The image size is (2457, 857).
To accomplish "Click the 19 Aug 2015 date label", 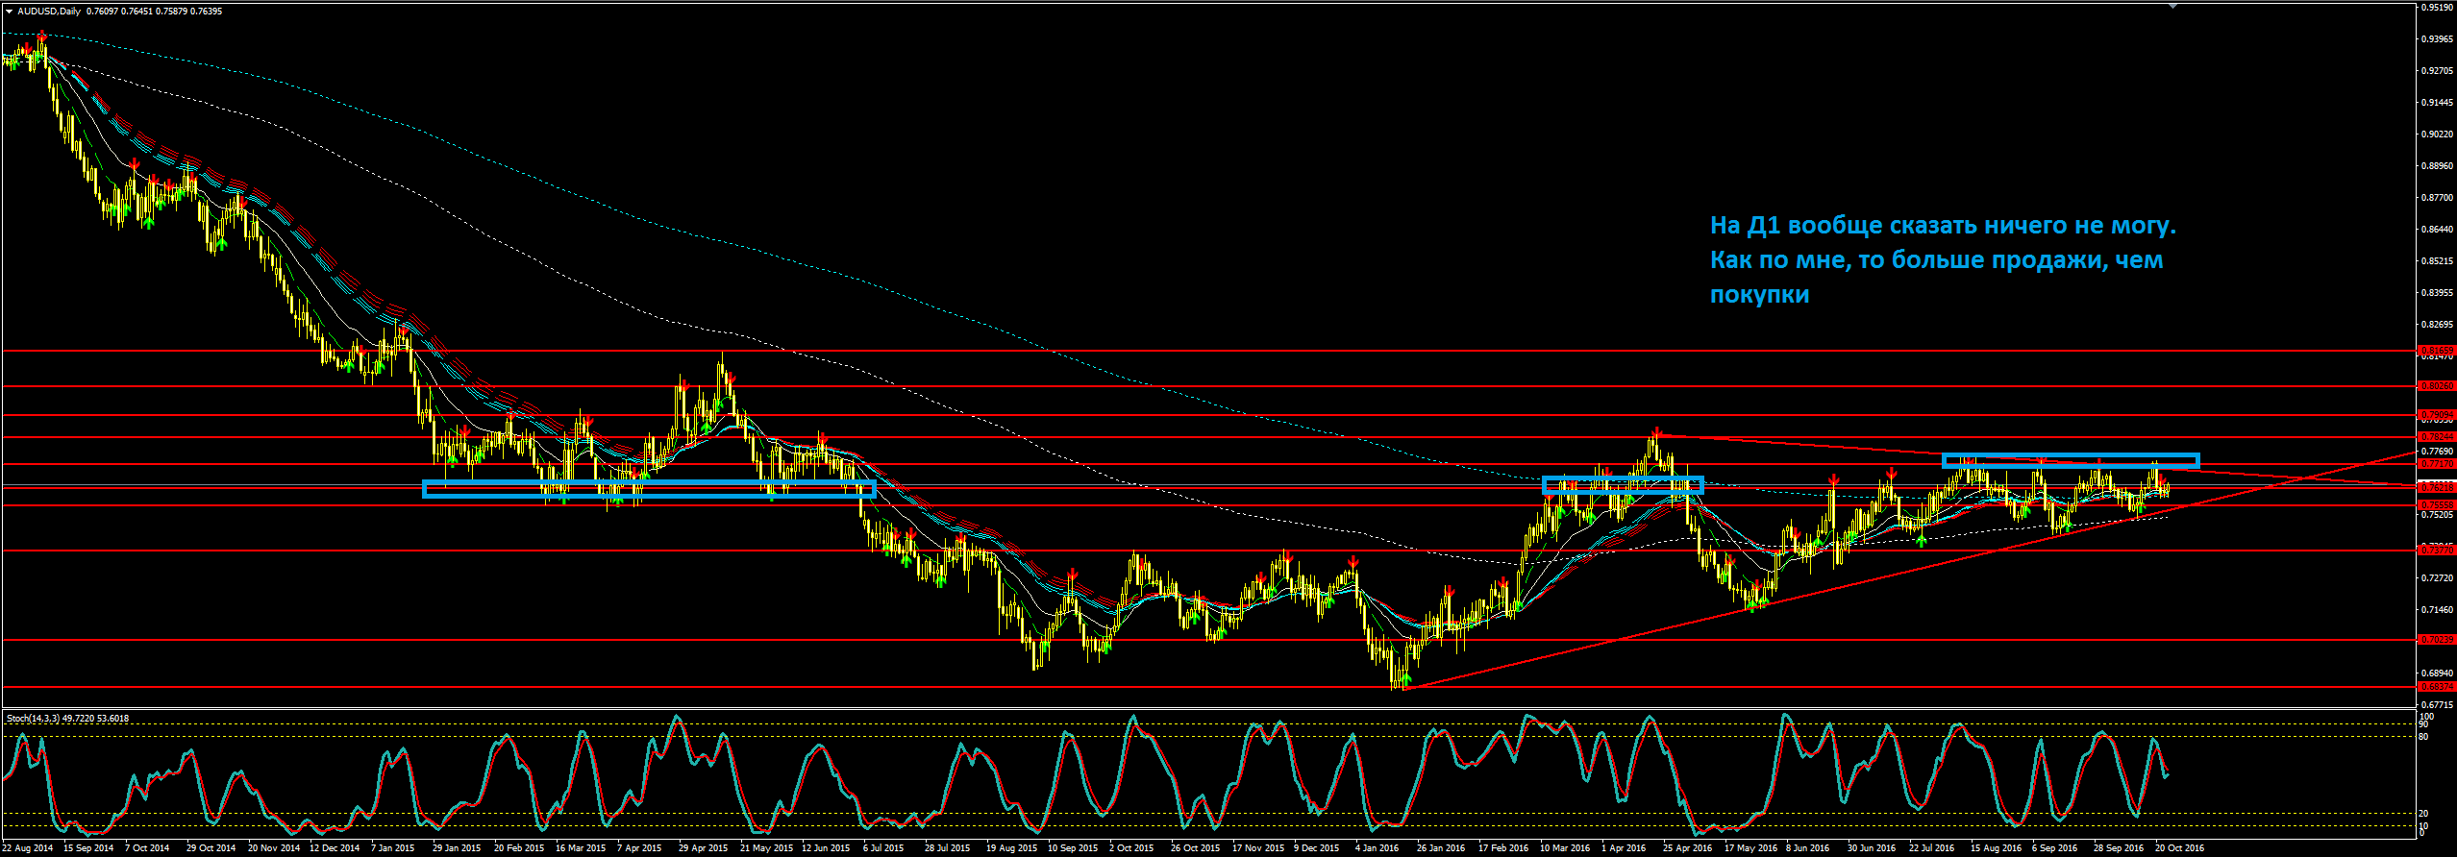I will 1011,848.
